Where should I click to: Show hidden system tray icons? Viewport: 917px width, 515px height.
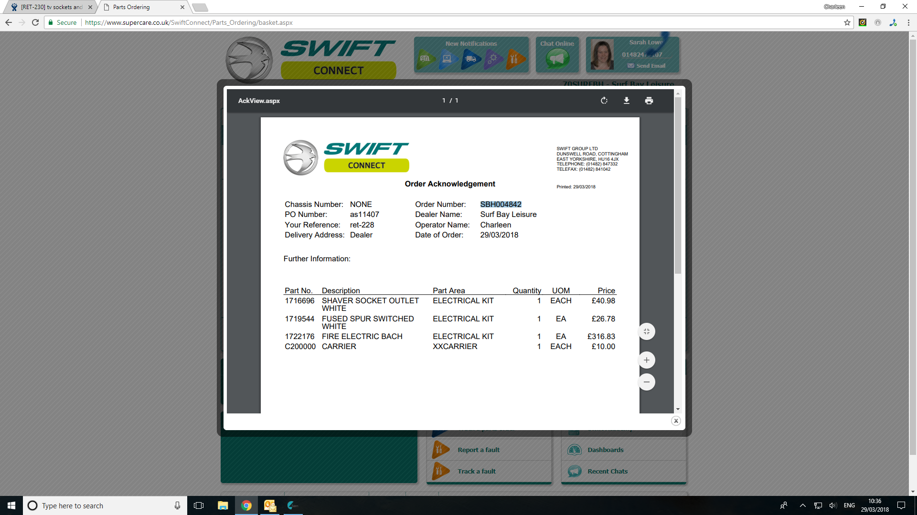tap(803, 505)
